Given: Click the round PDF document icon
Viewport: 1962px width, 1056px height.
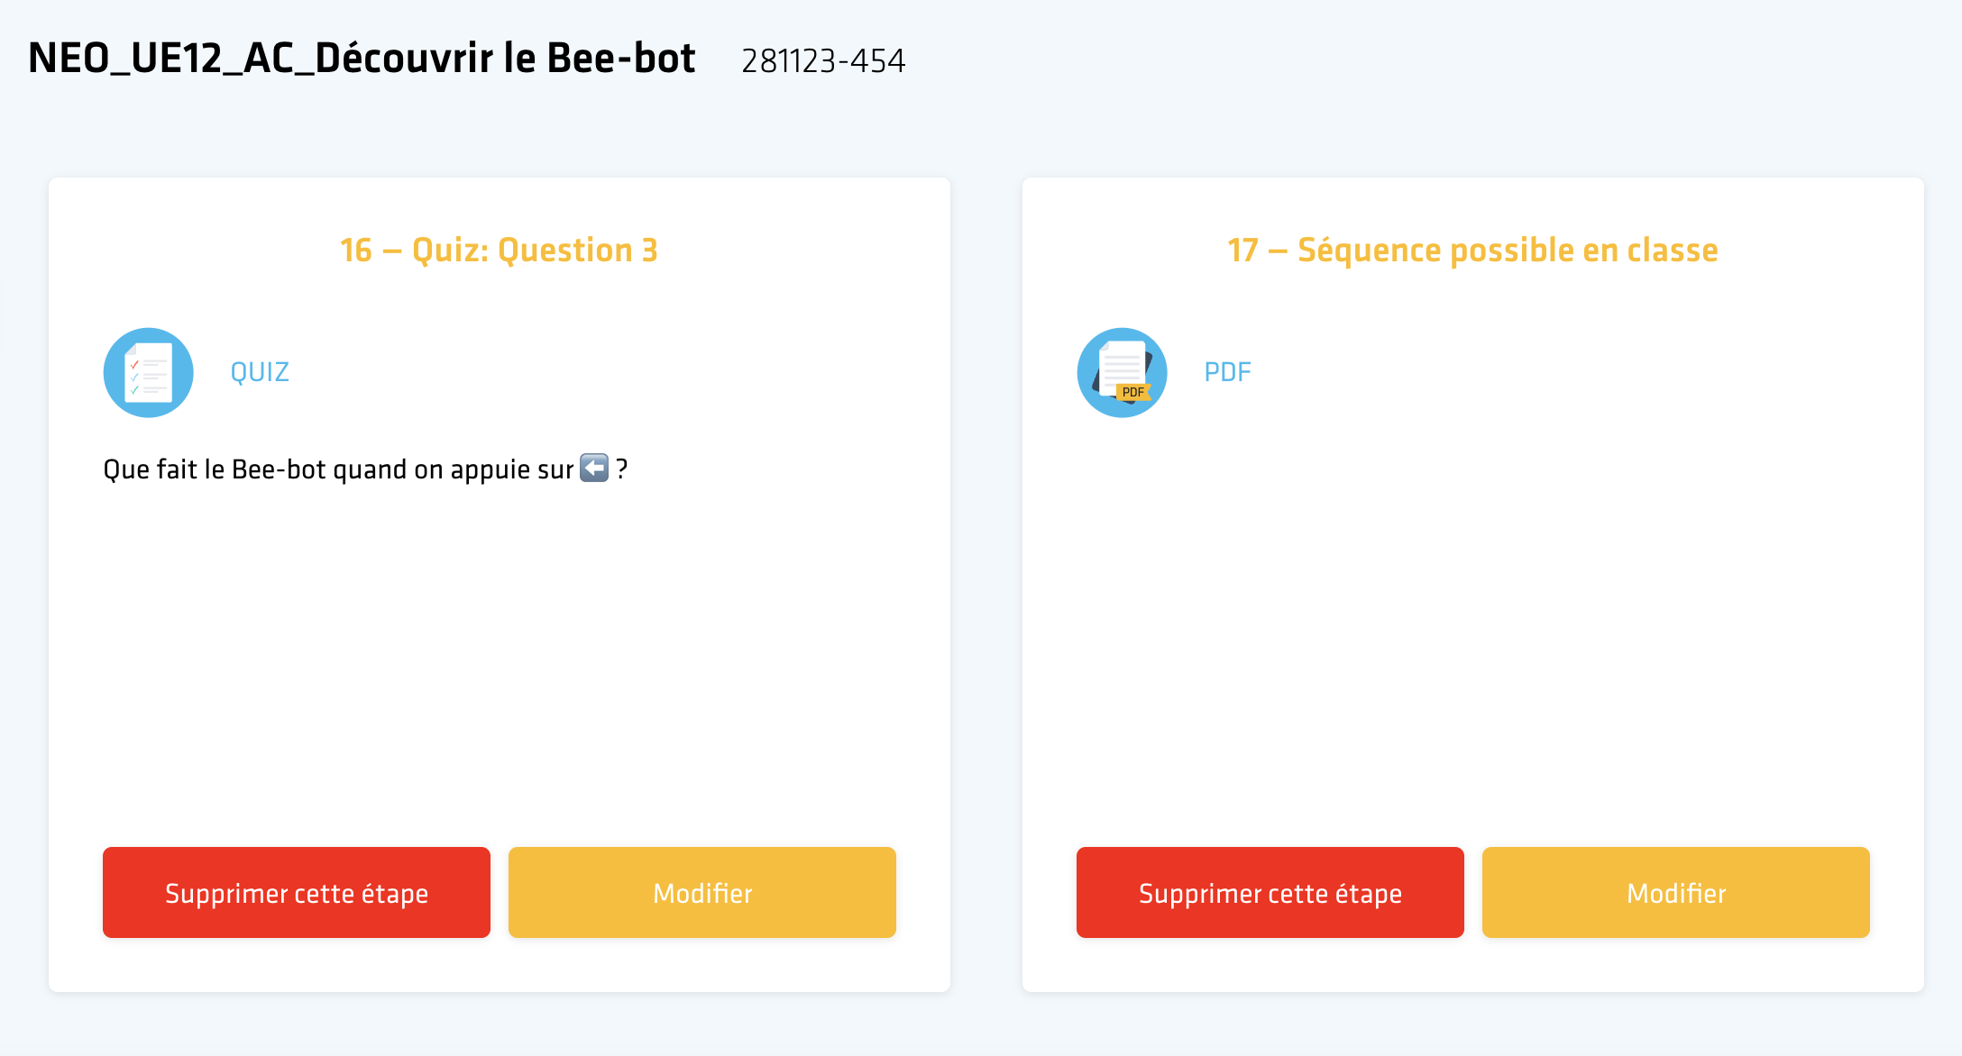Looking at the screenshot, I should [1123, 372].
